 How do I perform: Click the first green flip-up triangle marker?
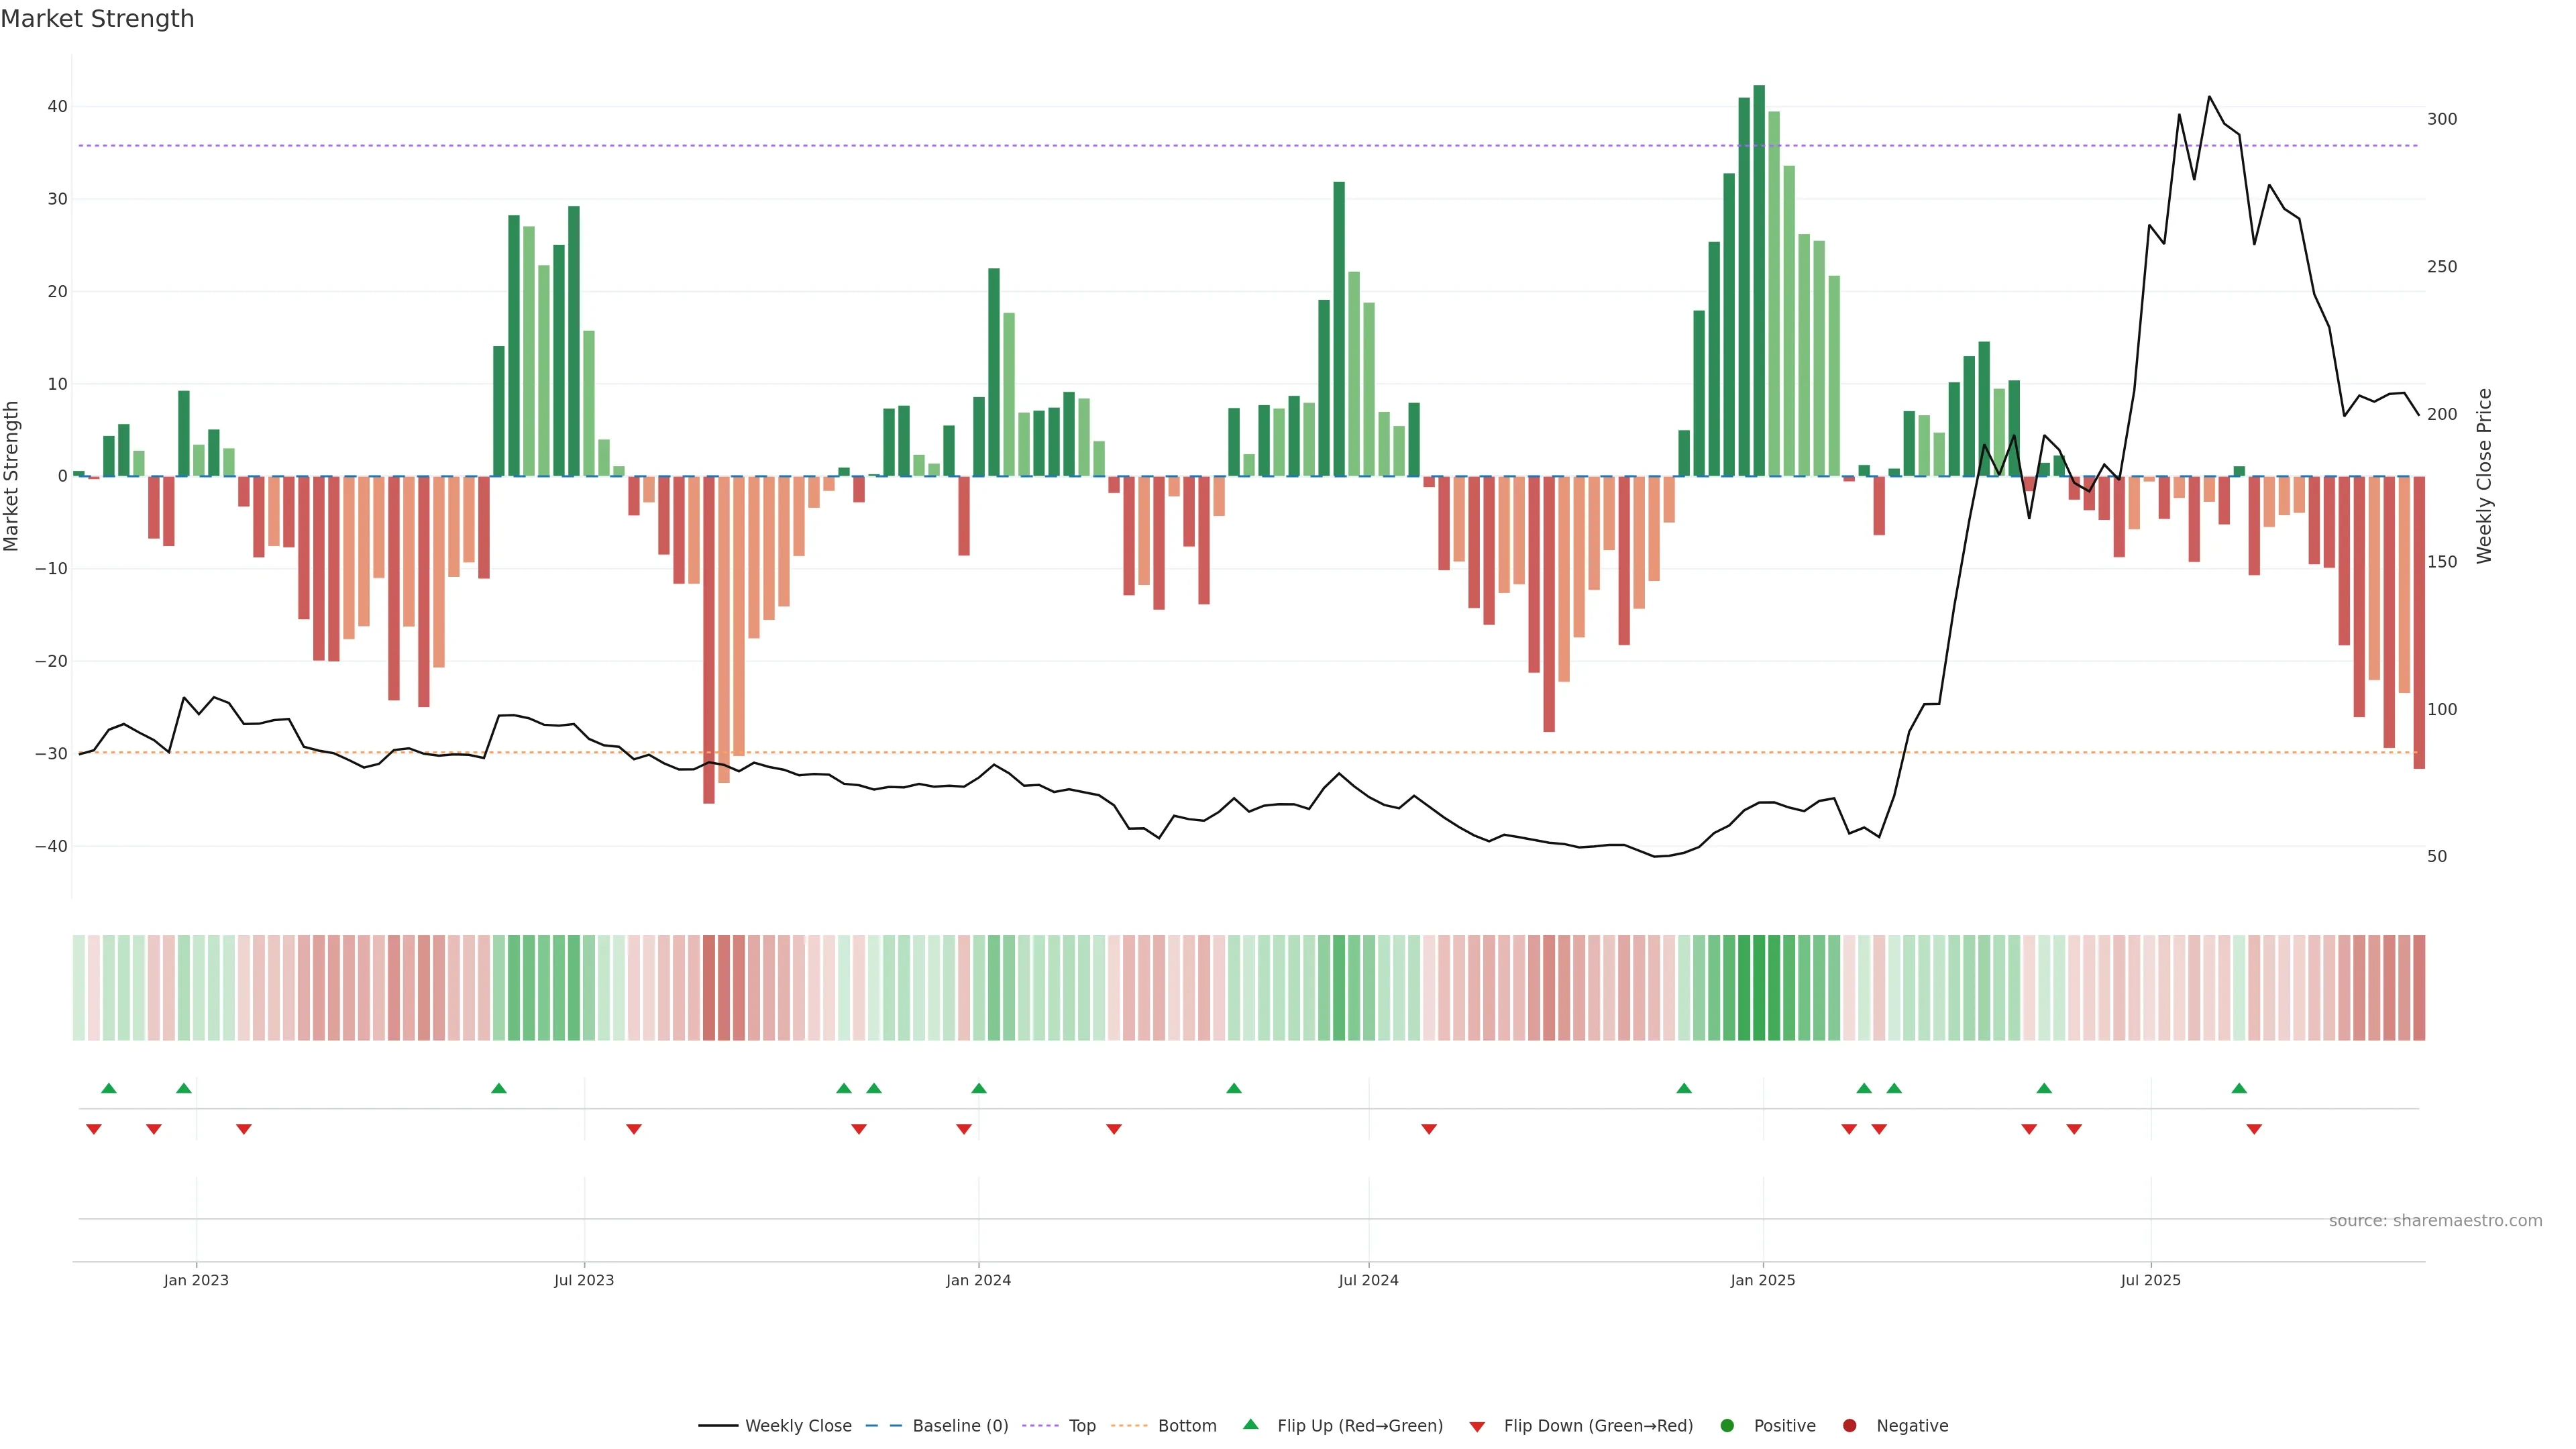click(x=109, y=1088)
